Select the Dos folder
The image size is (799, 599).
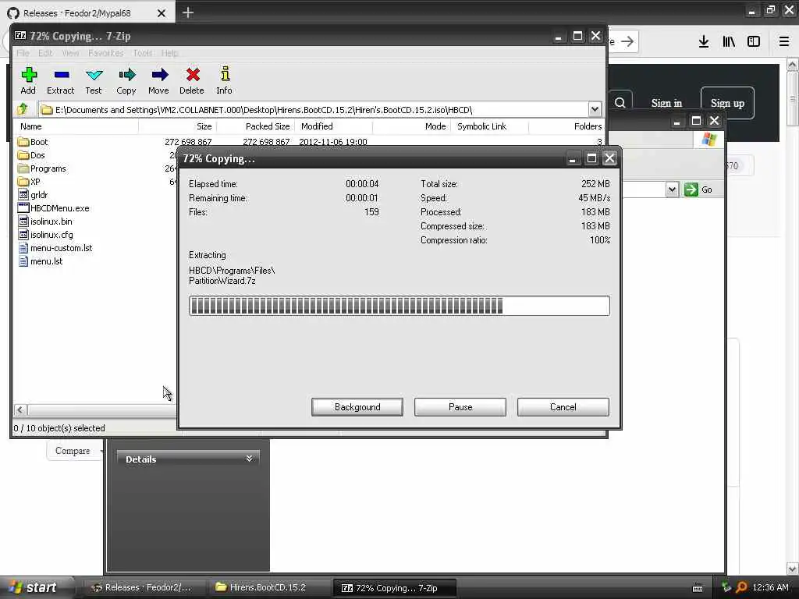point(31,155)
